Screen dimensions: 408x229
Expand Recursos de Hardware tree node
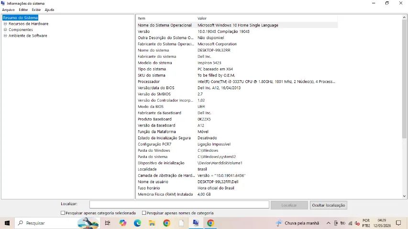click(x=5, y=24)
